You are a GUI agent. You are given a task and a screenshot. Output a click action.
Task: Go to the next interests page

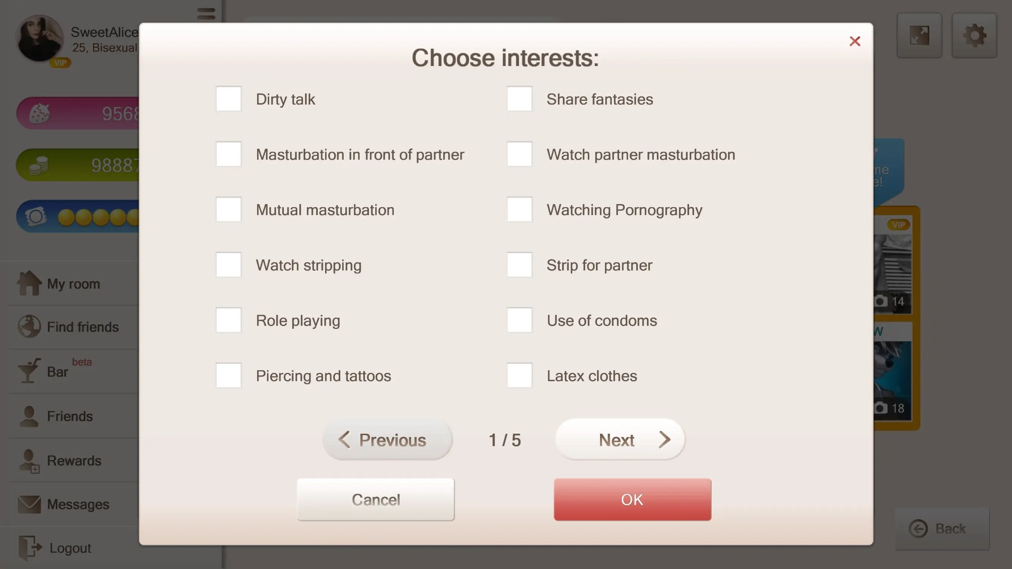620,440
